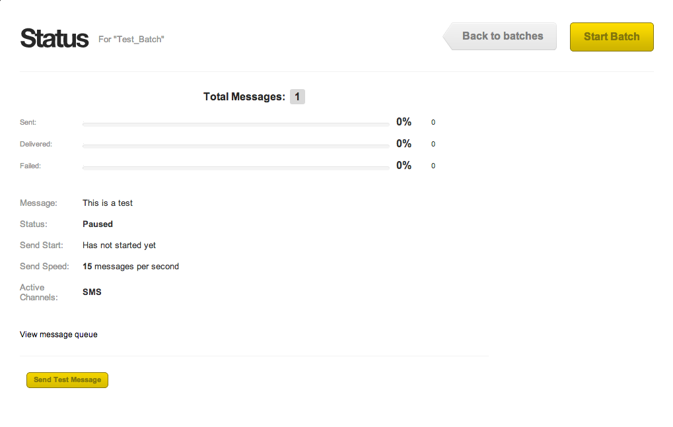This screenshot has width=673, height=427.
Task: Click the Total Messages count badge
Action: click(297, 97)
